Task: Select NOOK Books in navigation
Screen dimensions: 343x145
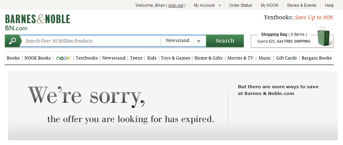Action: click(38, 58)
